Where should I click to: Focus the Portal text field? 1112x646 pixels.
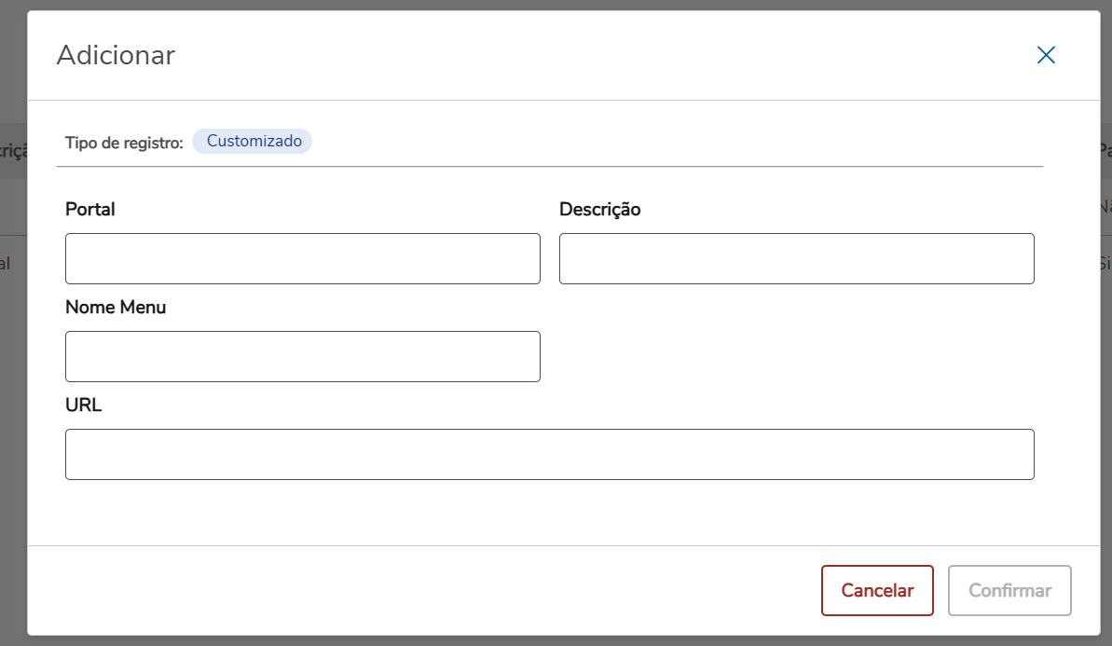coord(303,258)
